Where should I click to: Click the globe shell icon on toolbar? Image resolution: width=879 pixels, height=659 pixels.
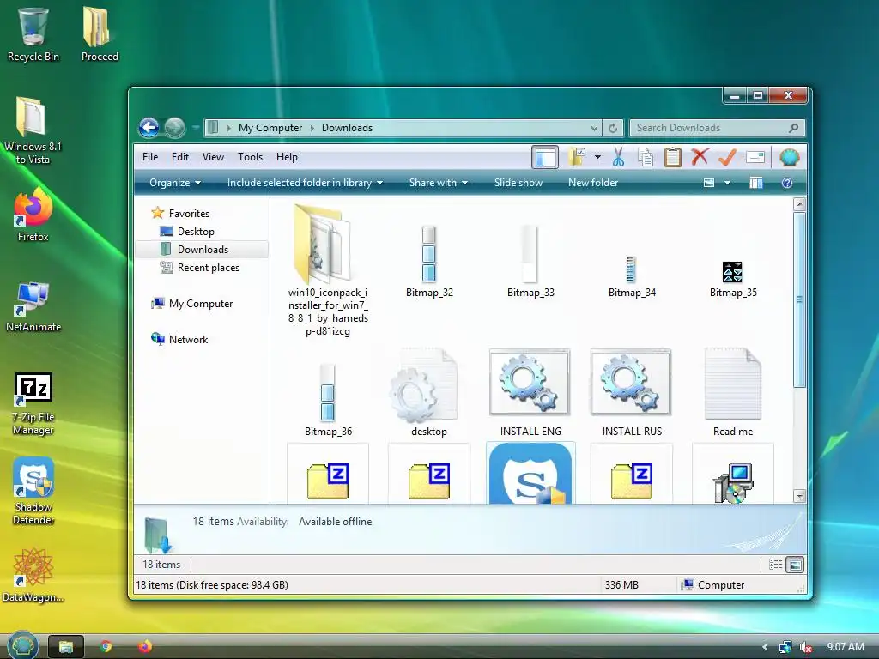[790, 158]
